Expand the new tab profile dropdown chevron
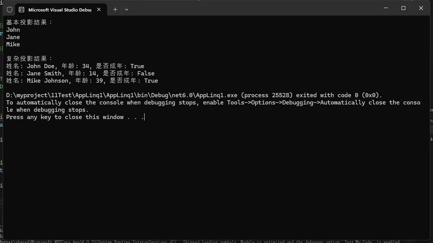The height and width of the screenshot is (243, 433). [127, 10]
